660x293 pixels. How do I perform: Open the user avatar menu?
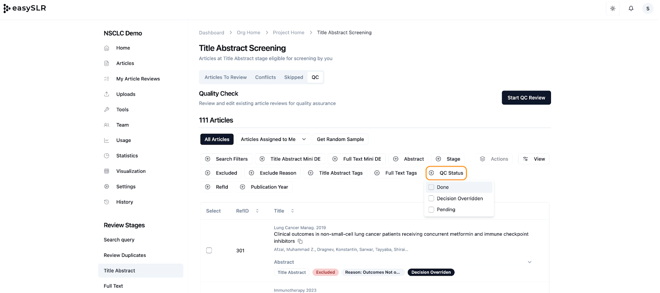[x=648, y=9]
